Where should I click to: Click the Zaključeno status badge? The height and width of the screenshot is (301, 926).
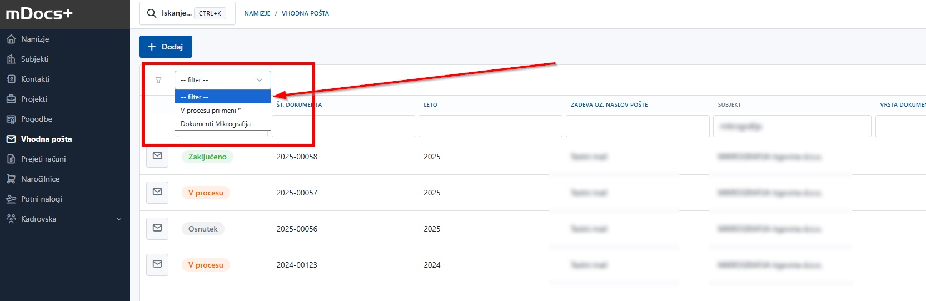pyautogui.click(x=207, y=157)
